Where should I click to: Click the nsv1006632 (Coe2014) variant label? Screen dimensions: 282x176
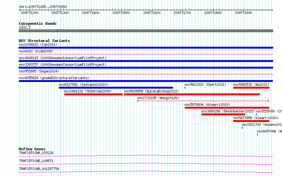click(38, 44)
